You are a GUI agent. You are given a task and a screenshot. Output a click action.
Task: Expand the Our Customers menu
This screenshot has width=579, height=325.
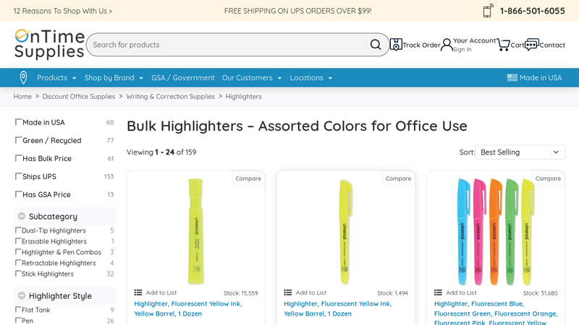pos(252,78)
